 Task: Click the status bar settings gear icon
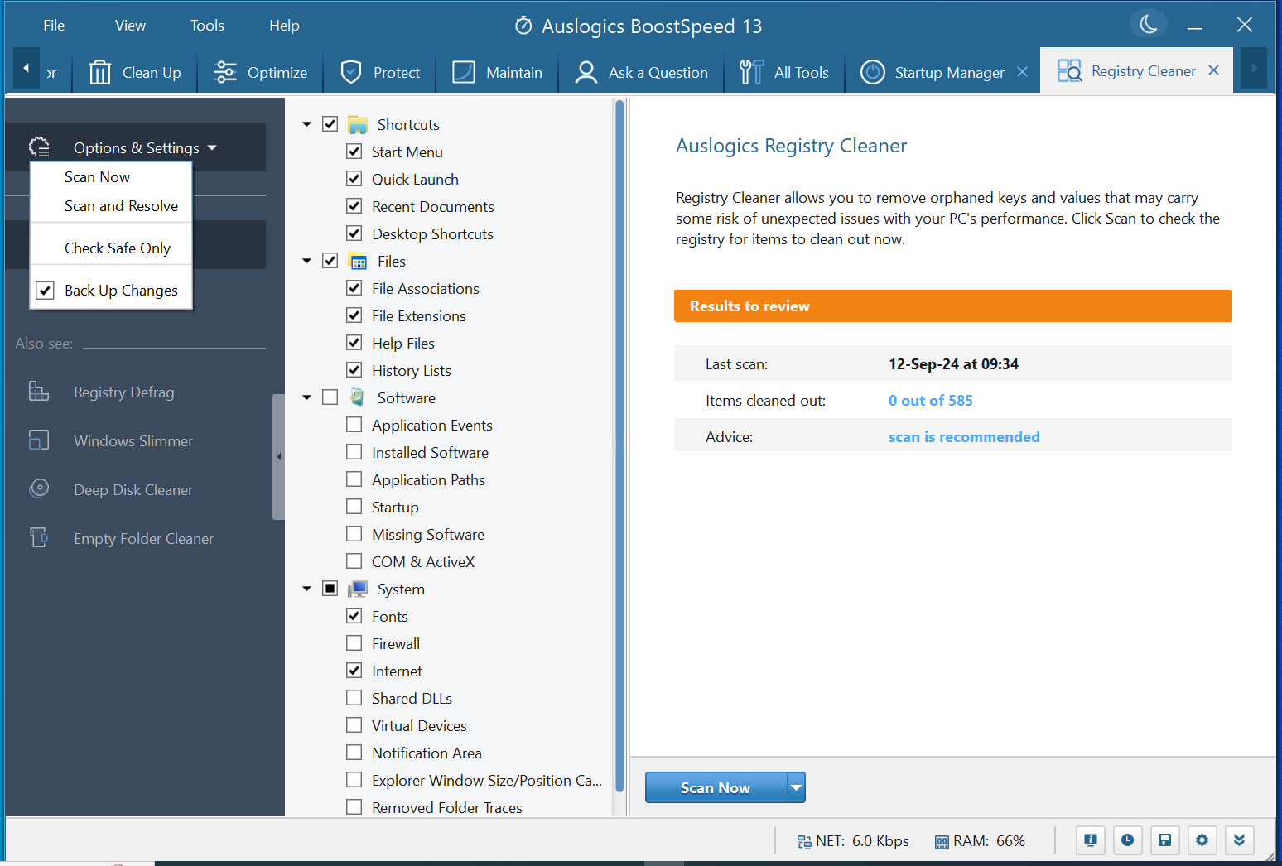point(1202,840)
